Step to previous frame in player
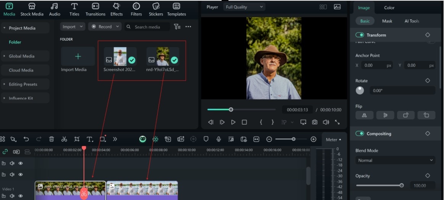 [211, 122]
